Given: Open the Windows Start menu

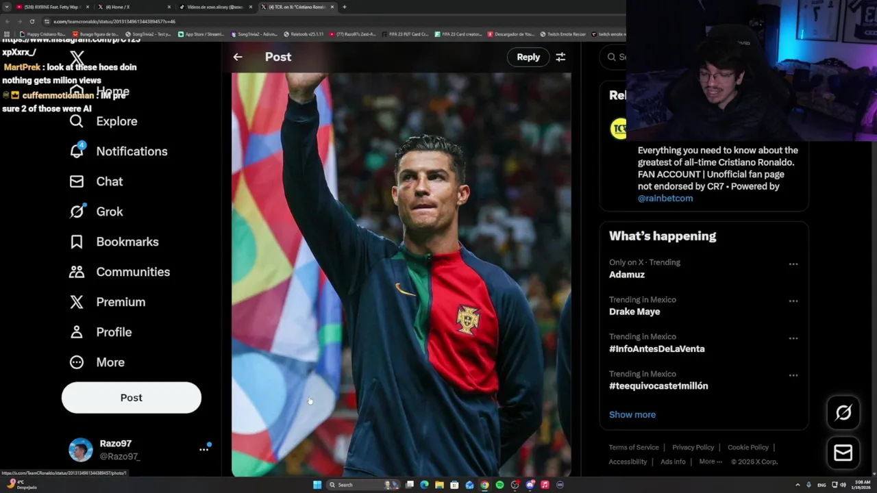Looking at the screenshot, I should click(317, 485).
